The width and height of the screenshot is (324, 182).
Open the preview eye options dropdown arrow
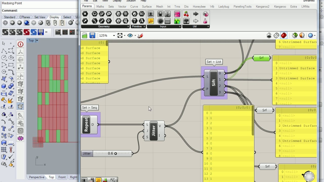pos(135,36)
